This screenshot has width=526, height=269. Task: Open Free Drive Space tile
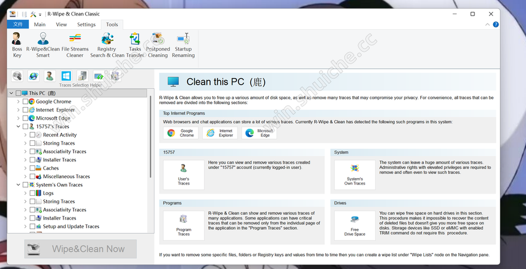pos(355,225)
